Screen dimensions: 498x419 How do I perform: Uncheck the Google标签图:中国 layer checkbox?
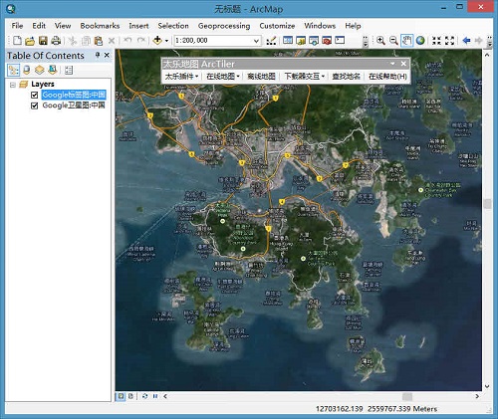pos(34,95)
